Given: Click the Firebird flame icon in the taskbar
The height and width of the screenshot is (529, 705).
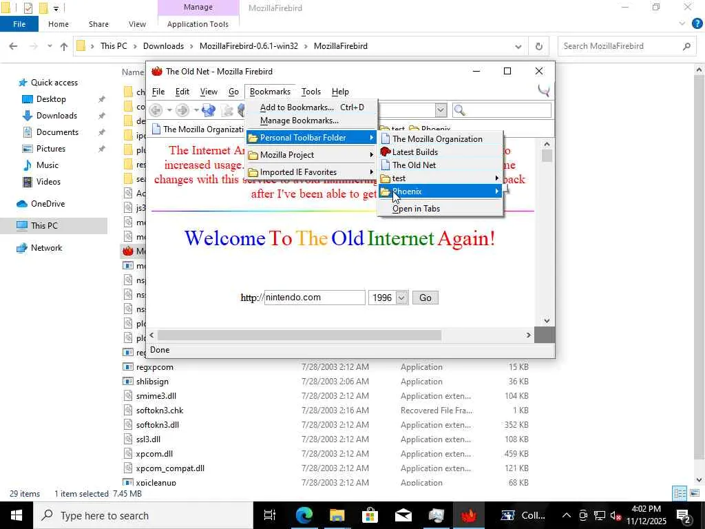Looking at the screenshot, I should click(x=468, y=515).
